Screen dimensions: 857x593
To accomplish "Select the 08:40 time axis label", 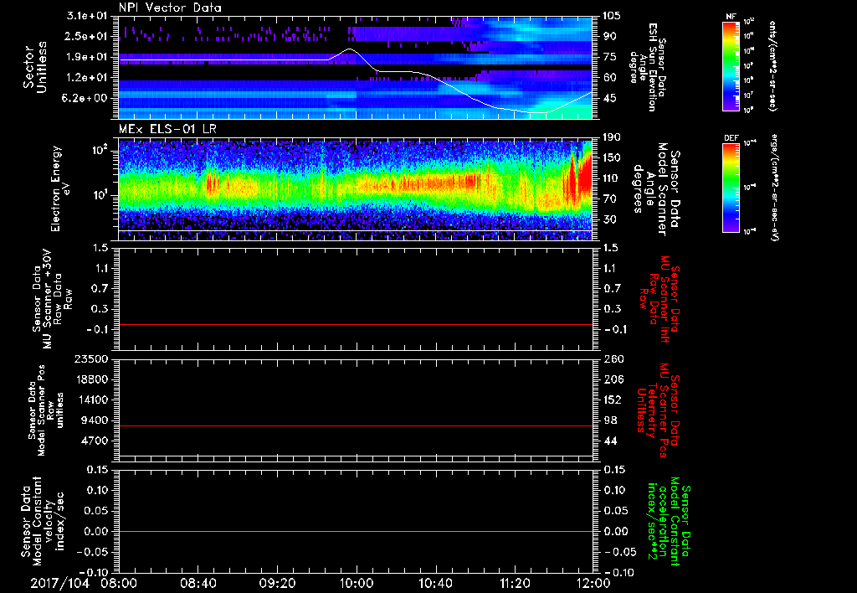I will coord(198,582).
